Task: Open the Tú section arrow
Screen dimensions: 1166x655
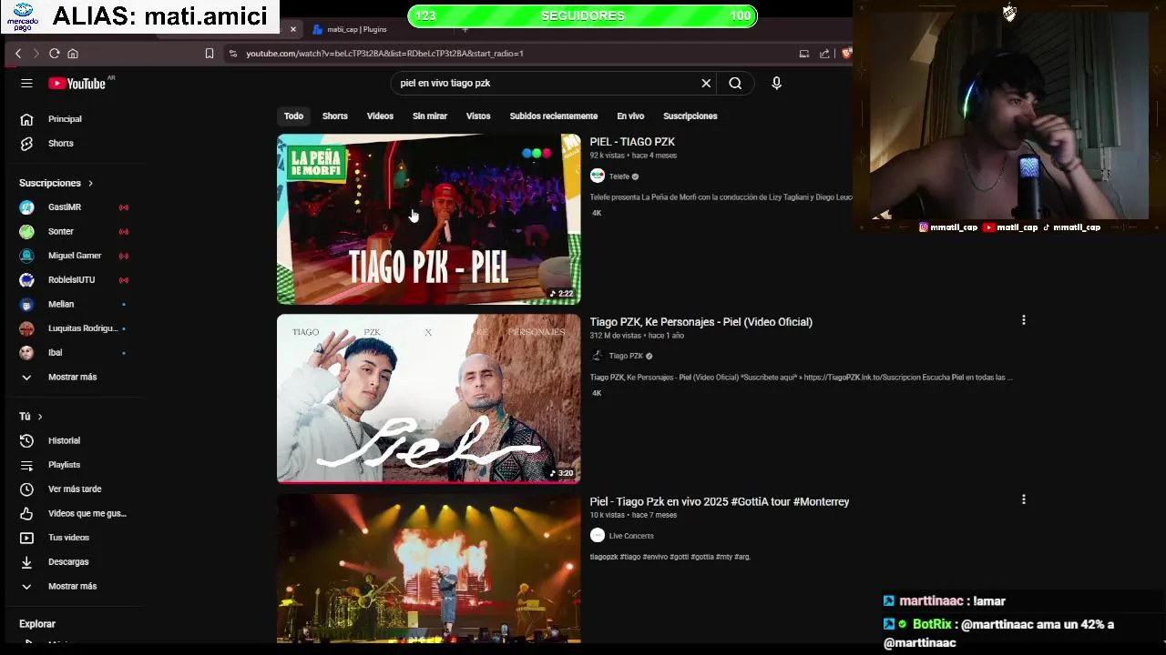Action: [39, 417]
